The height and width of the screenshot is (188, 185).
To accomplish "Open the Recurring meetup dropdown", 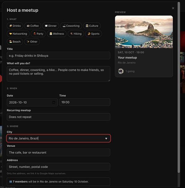I will pyautogui.click(x=59, y=117).
